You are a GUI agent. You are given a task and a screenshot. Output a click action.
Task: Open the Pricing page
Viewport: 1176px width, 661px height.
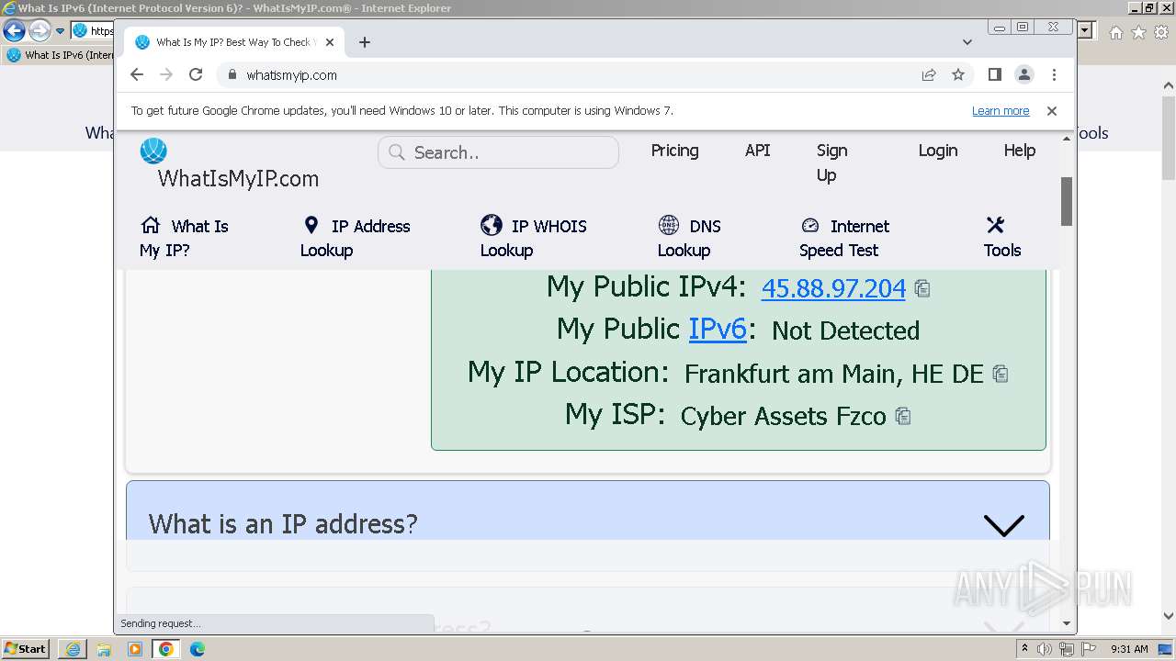(674, 151)
